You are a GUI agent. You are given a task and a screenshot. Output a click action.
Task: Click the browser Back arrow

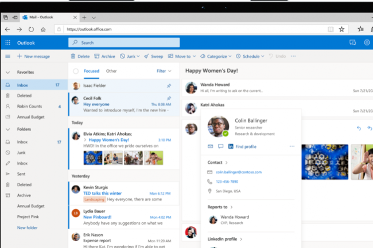[x=7, y=29]
